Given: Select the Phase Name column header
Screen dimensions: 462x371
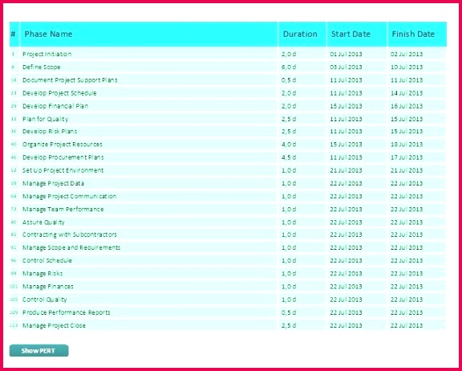Looking at the screenshot, I should tap(149, 35).
